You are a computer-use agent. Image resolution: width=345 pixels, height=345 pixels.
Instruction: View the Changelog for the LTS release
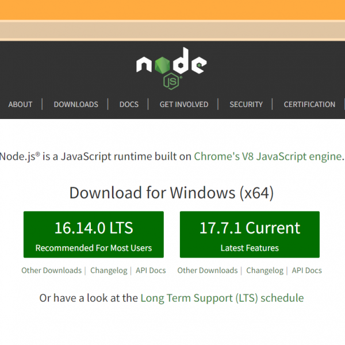109,270
